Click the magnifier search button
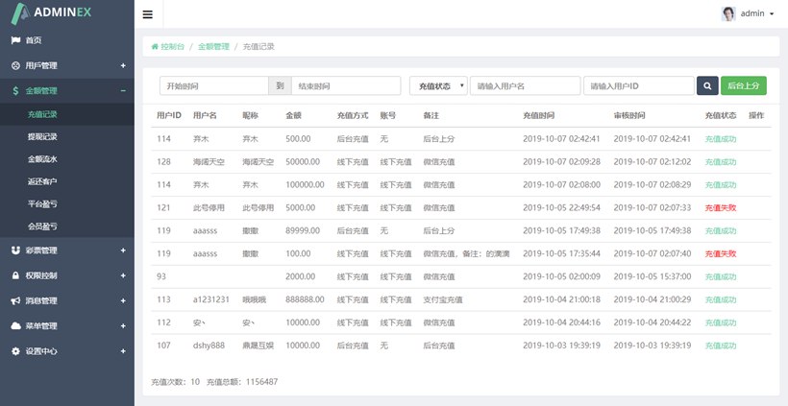 tap(707, 85)
